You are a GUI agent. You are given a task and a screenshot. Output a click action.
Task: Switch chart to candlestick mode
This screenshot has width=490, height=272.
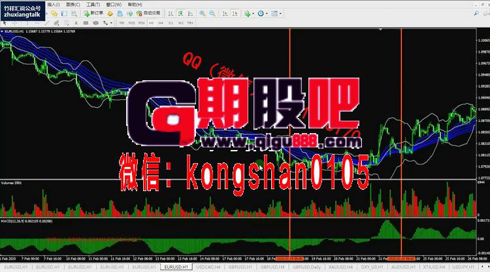[x=180, y=14]
